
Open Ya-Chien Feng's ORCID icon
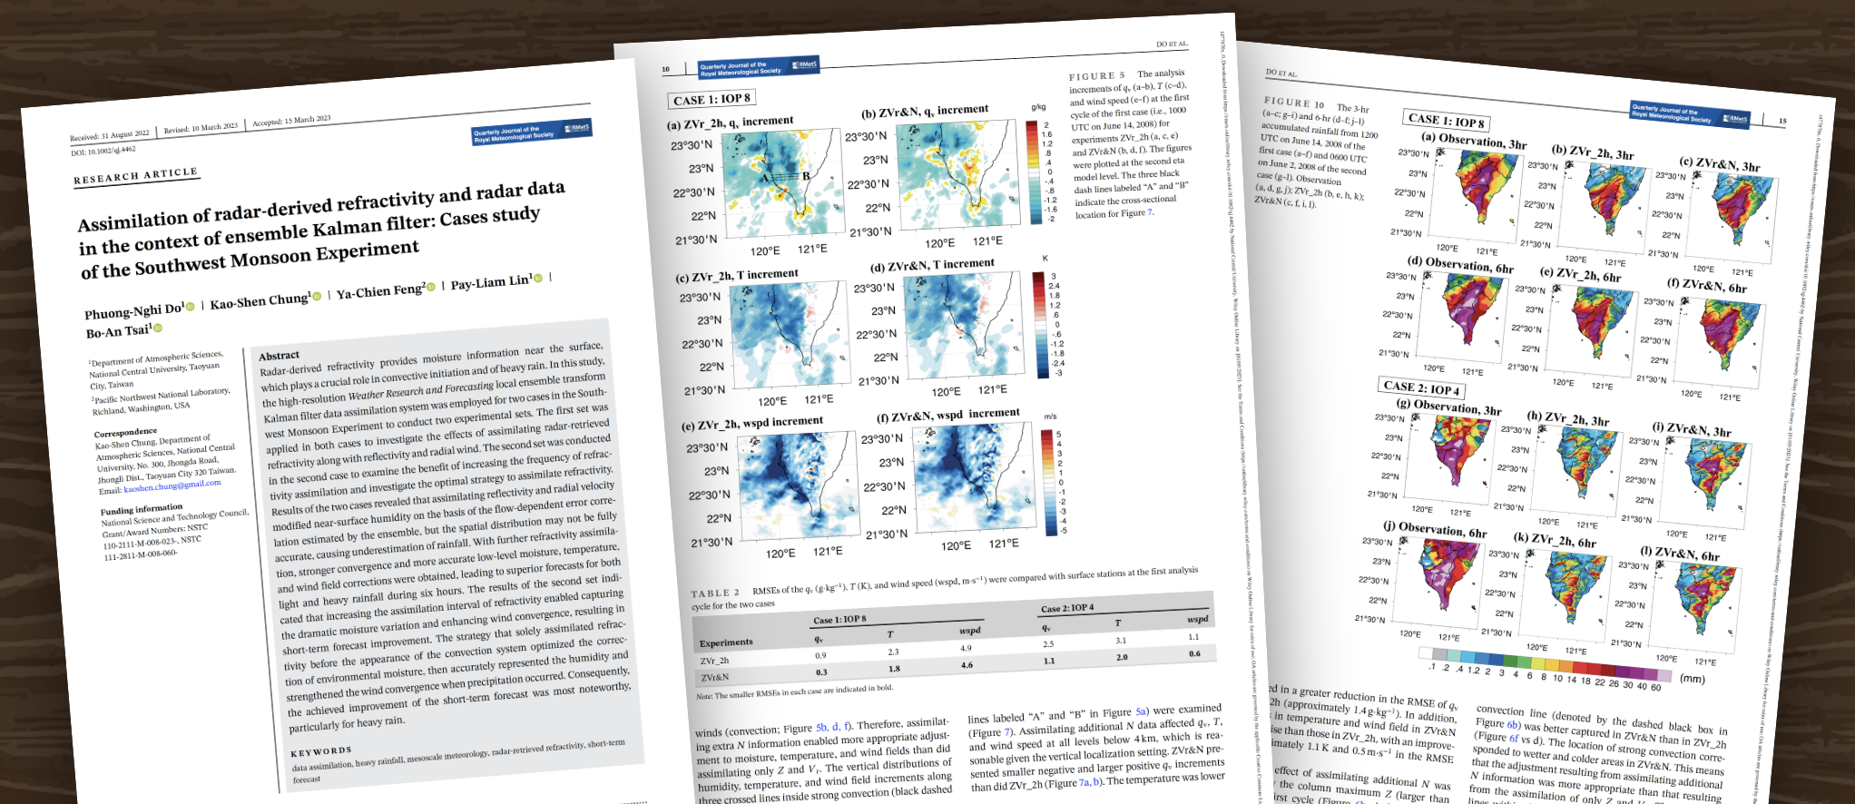tap(431, 286)
